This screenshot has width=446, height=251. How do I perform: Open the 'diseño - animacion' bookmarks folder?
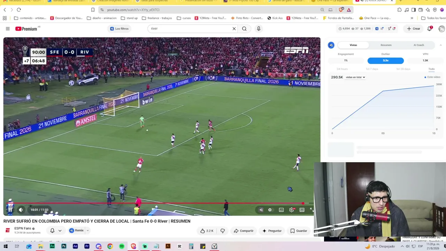tap(102, 18)
